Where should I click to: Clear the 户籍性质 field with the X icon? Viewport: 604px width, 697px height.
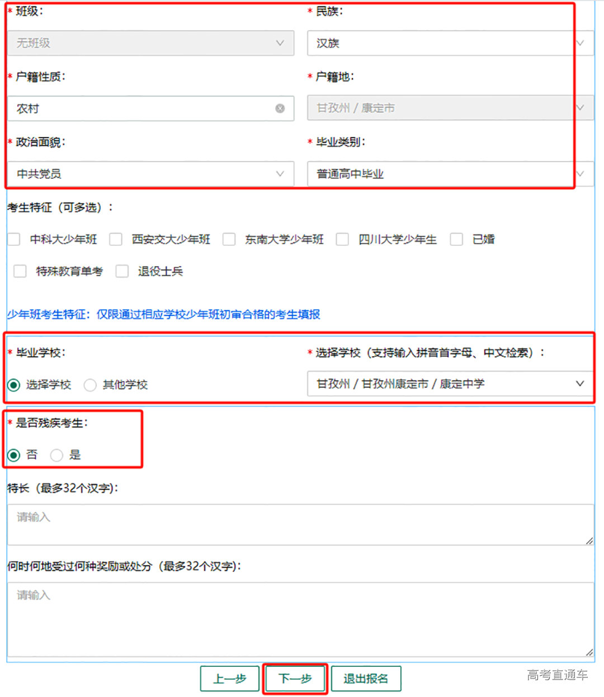click(x=280, y=108)
